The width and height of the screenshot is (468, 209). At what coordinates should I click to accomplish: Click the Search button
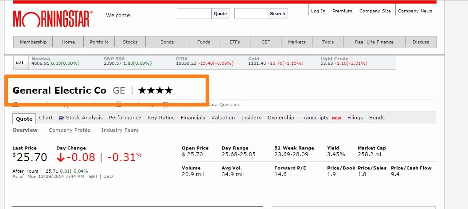pyautogui.click(x=277, y=13)
